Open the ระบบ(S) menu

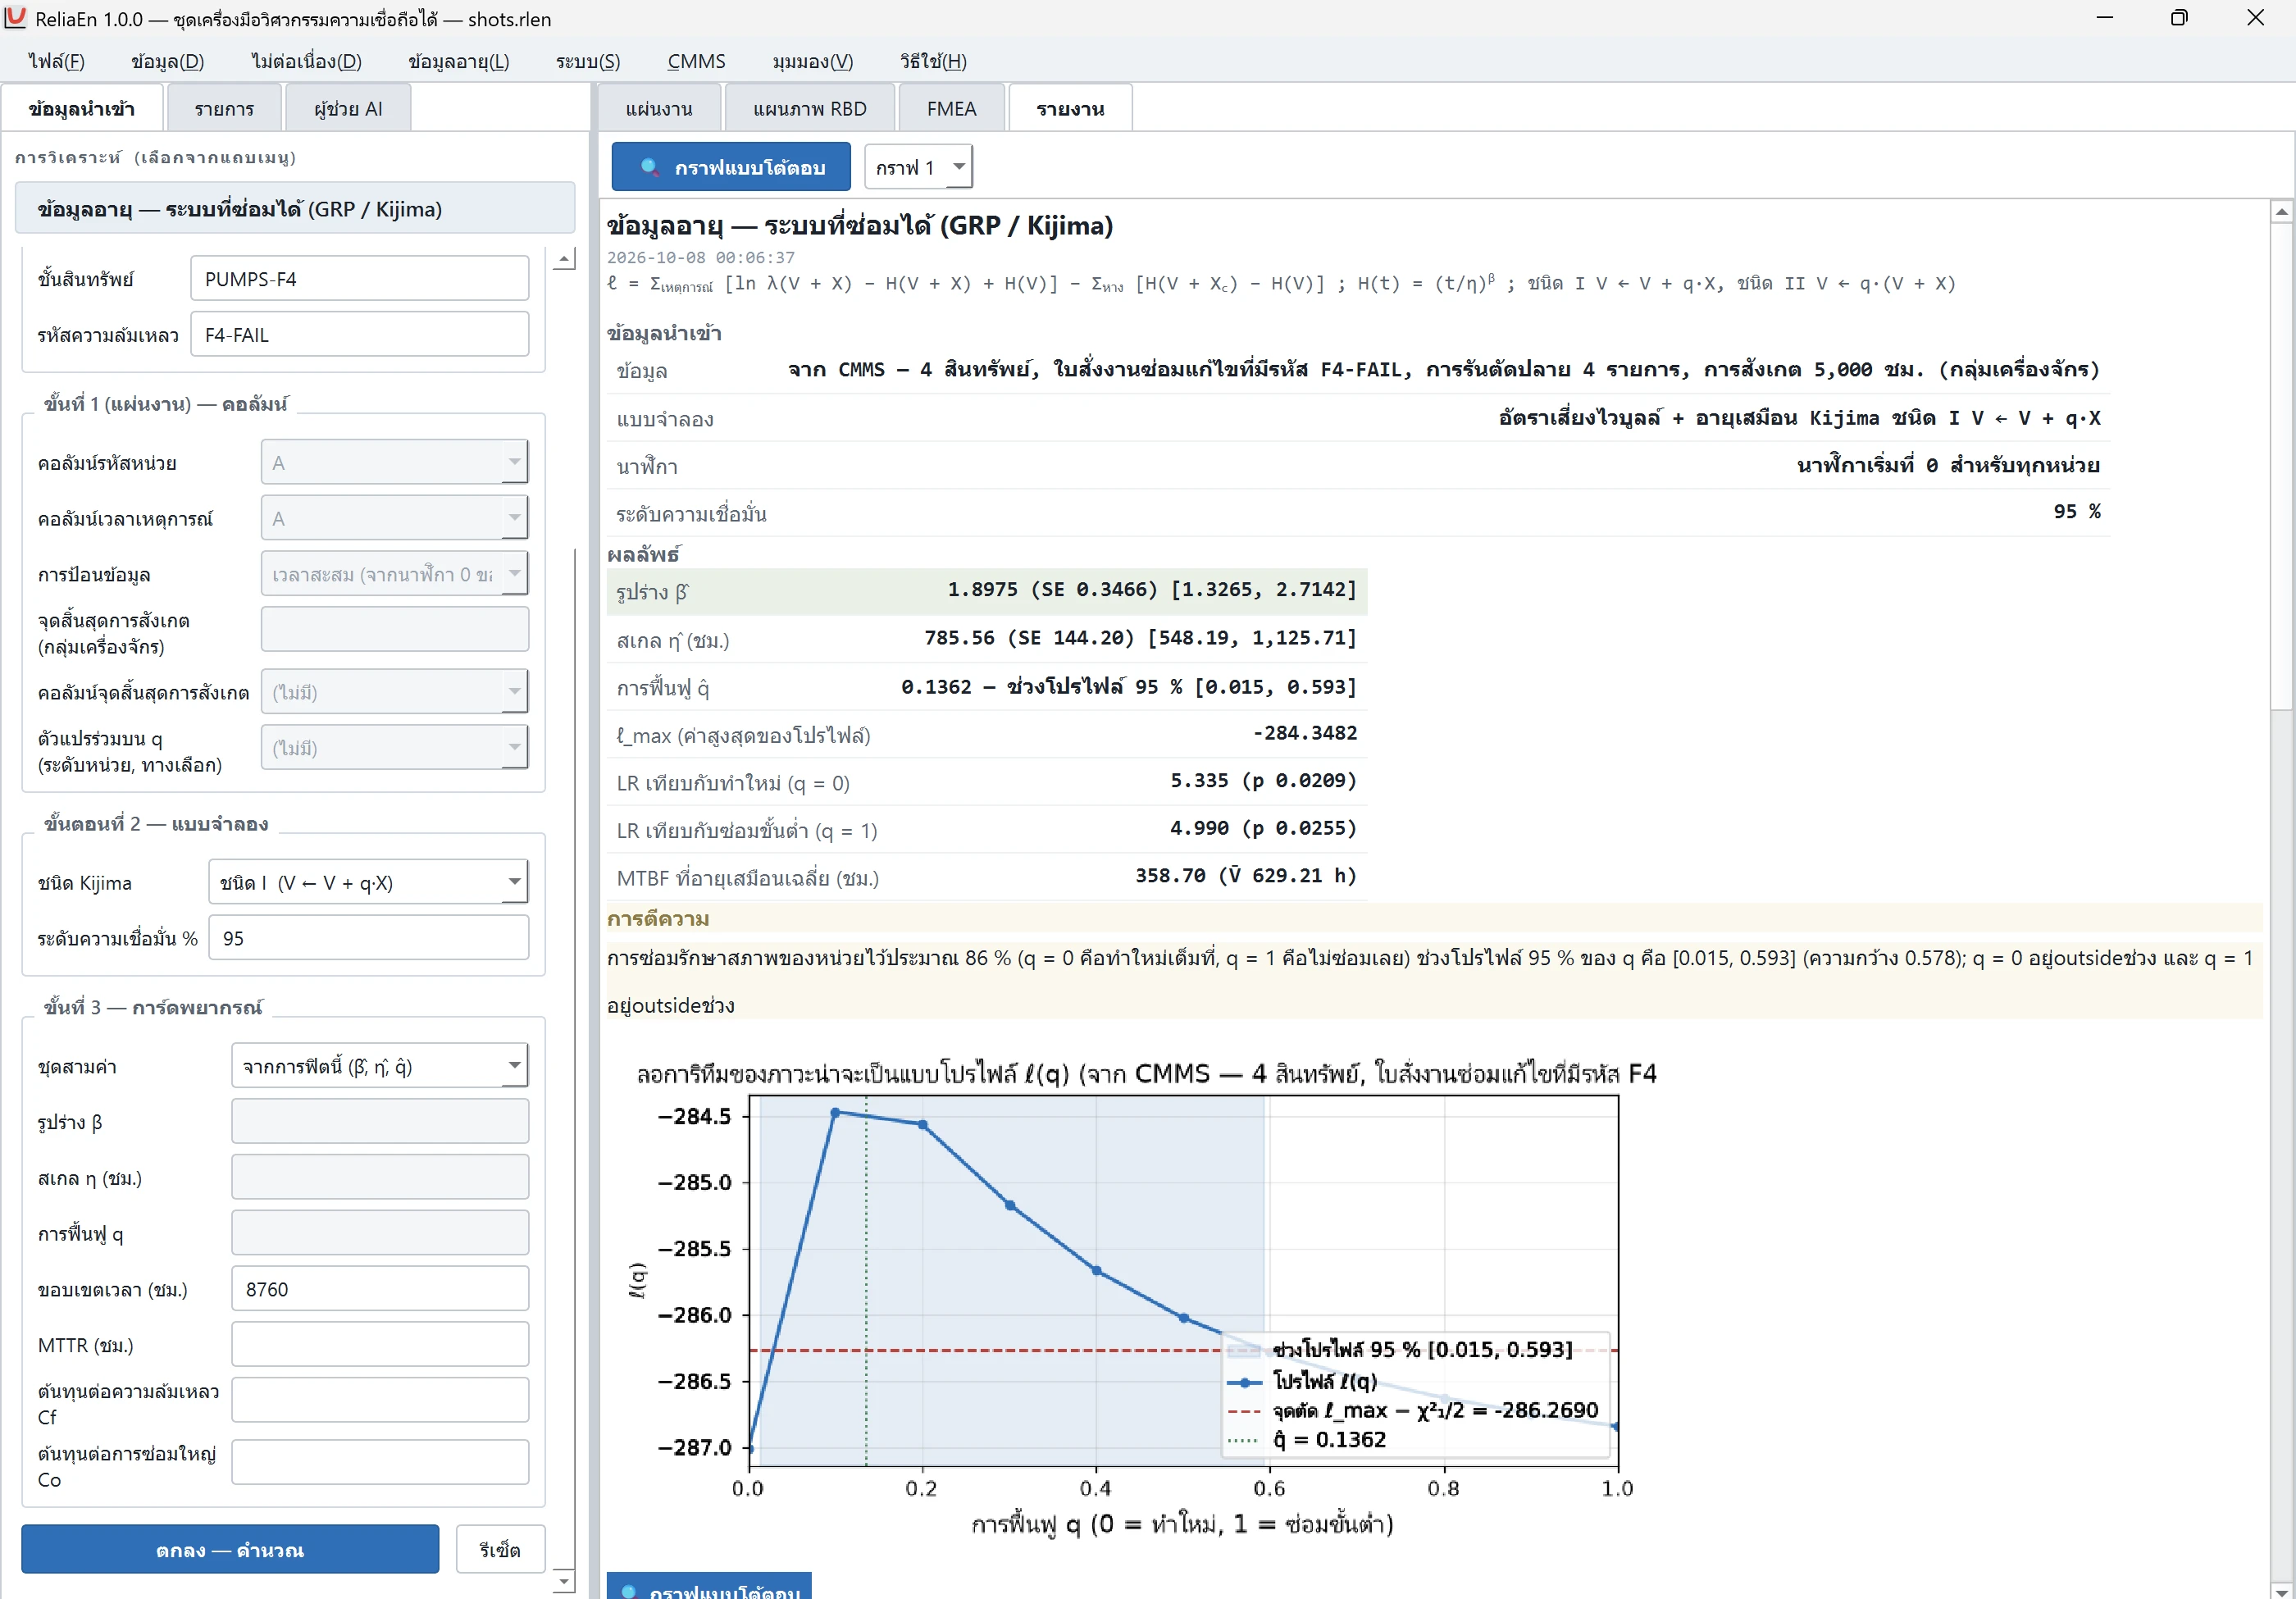pyautogui.click(x=588, y=61)
